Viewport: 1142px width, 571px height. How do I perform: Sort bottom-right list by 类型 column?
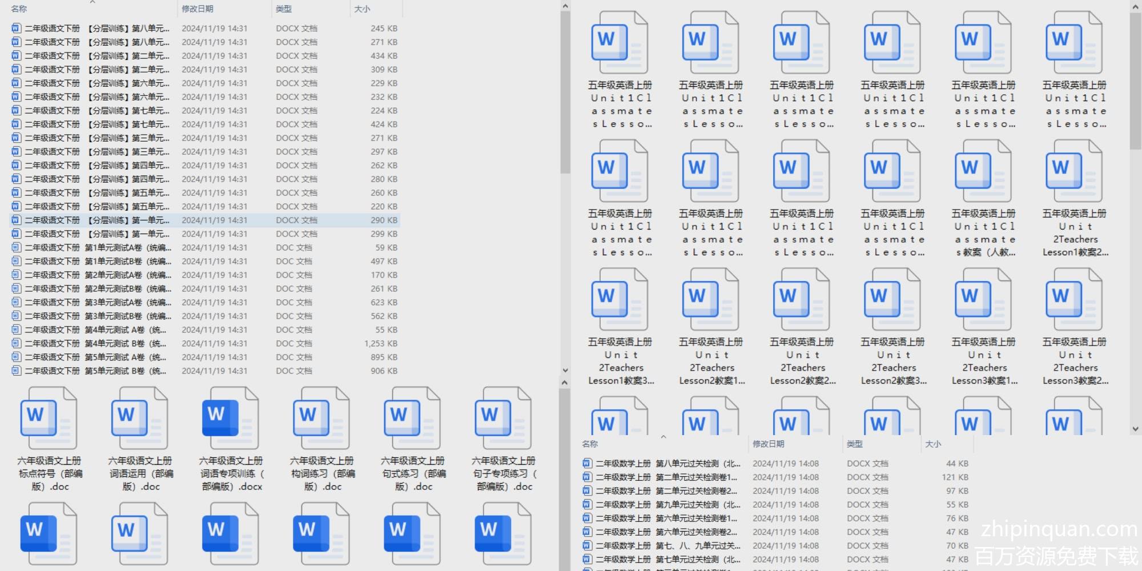tap(855, 444)
